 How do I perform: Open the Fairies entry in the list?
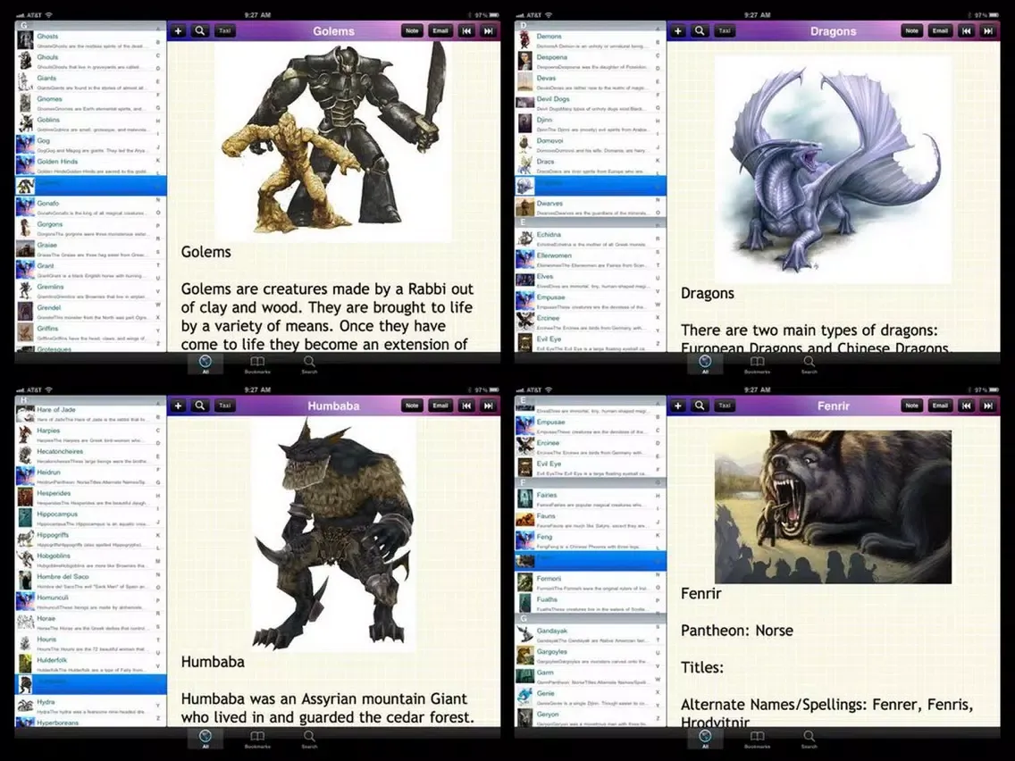point(585,499)
